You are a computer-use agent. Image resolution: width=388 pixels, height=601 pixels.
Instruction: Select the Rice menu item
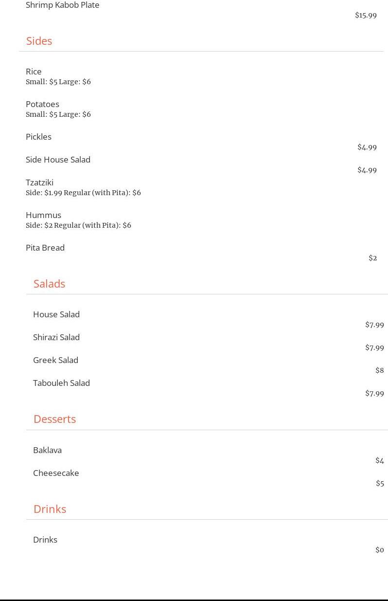tap(34, 72)
